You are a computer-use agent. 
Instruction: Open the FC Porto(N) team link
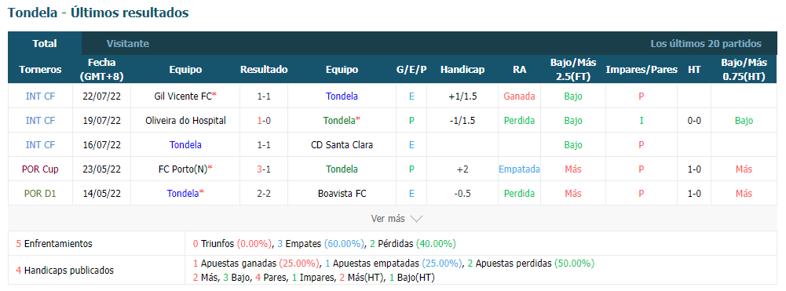point(182,169)
